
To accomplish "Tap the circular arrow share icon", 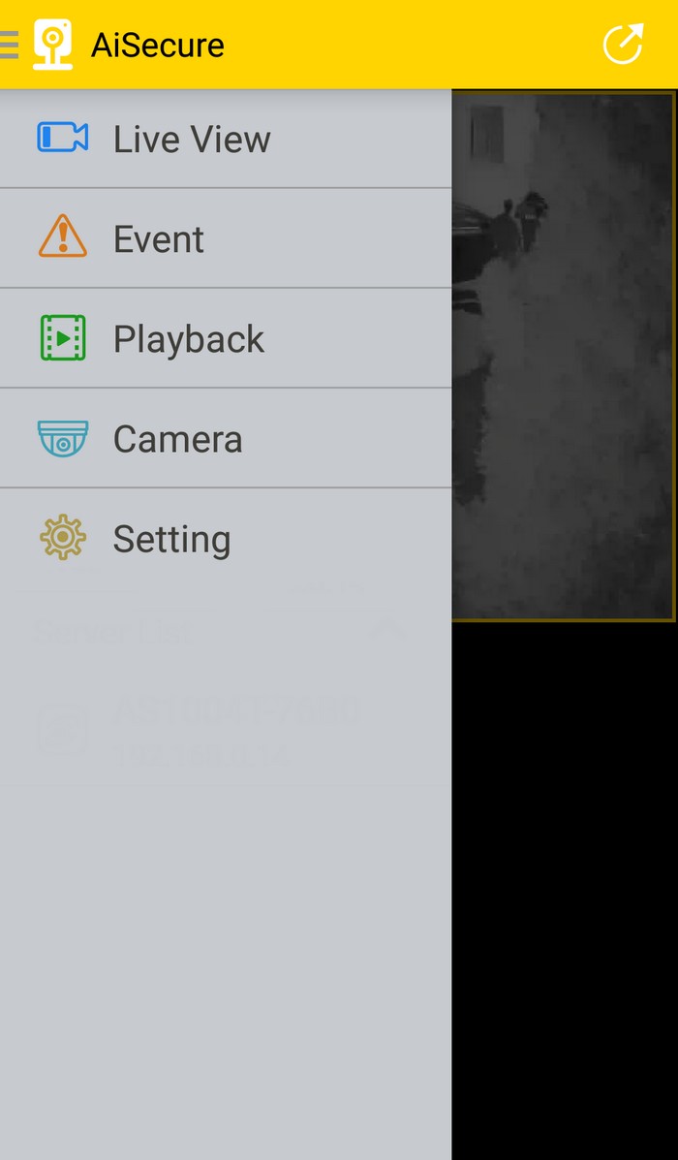I will (623, 45).
